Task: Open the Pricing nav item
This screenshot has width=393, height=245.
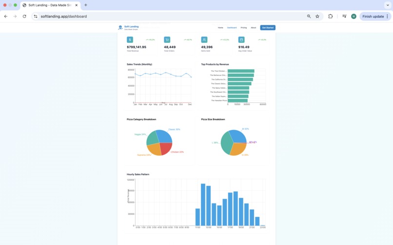Action: [x=244, y=28]
